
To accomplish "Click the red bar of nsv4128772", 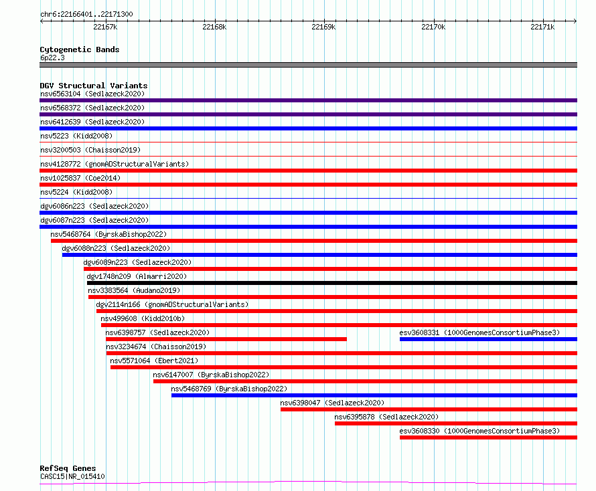I will (308, 171).
